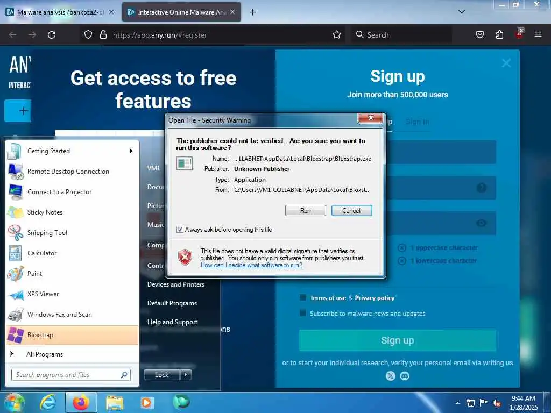
Task: Click the address bar URL
Action: 160,35
